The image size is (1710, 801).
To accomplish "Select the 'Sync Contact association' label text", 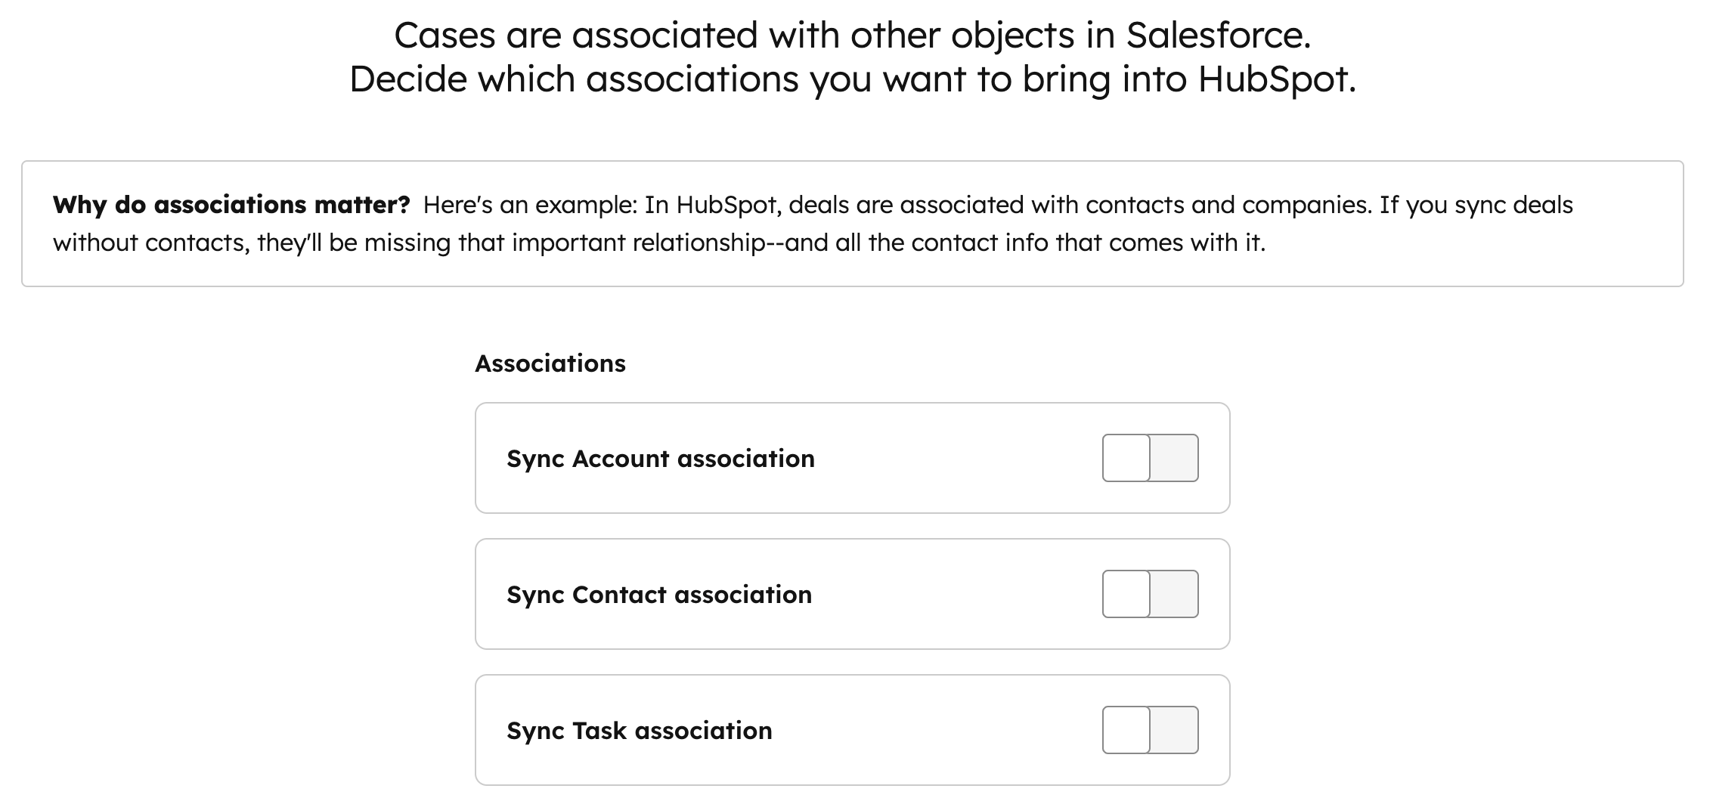I will [x=658, y=594].
